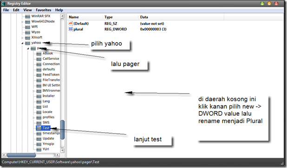The image size is (287, 168).
Task: Click the Wow6432Node folder icon
Action: (27, 22)
